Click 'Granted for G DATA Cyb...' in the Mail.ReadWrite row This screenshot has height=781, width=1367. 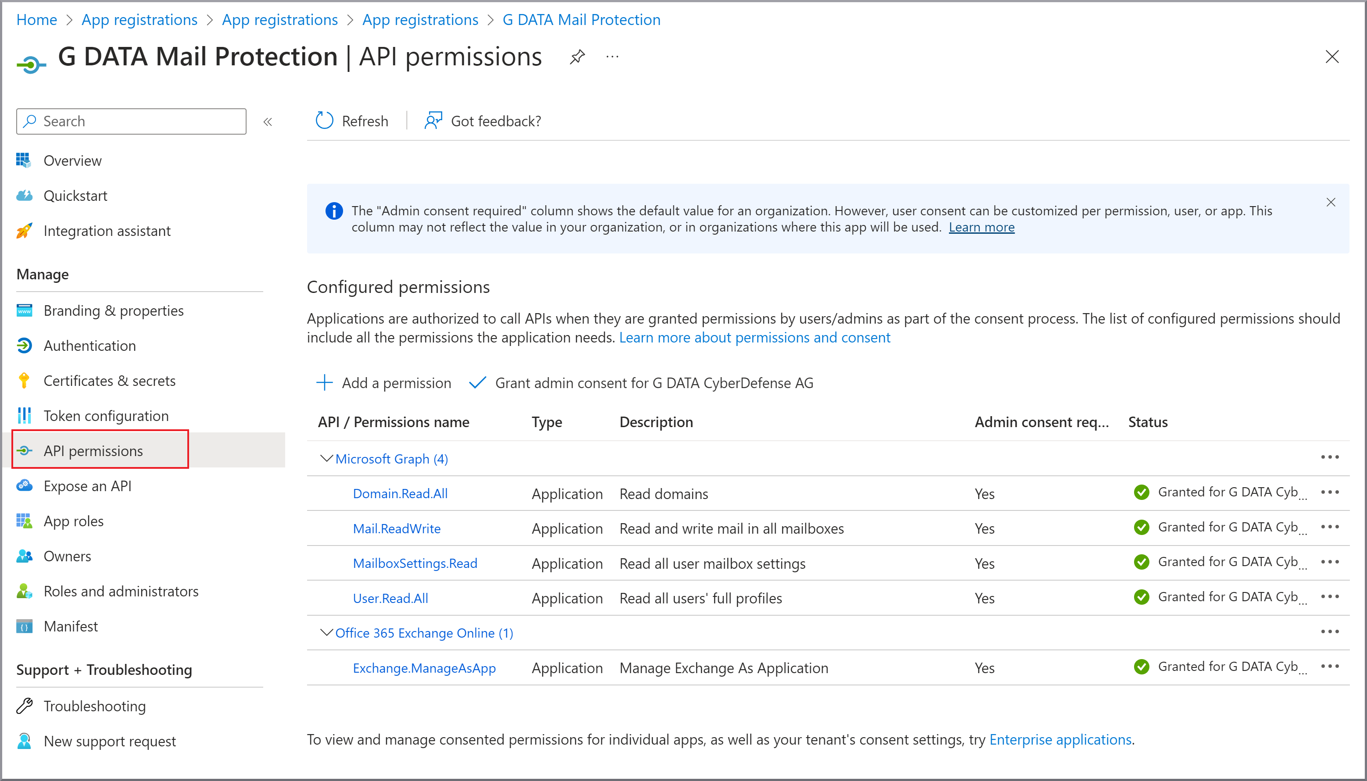coord(1232,527)
